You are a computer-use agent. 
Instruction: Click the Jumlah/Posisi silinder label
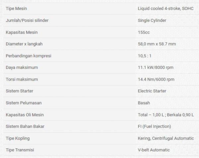pos(27,20)
